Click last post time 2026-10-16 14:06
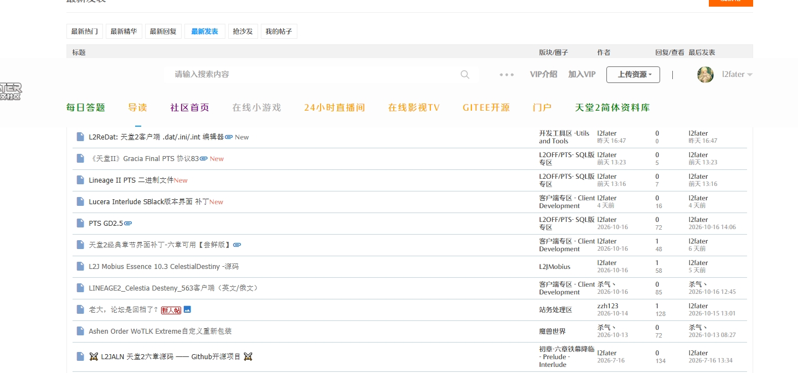 712,227
